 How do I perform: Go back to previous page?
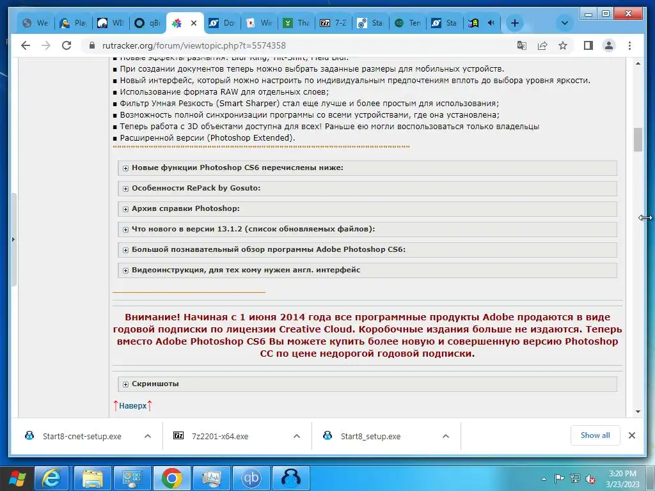[x=26, y=45]
